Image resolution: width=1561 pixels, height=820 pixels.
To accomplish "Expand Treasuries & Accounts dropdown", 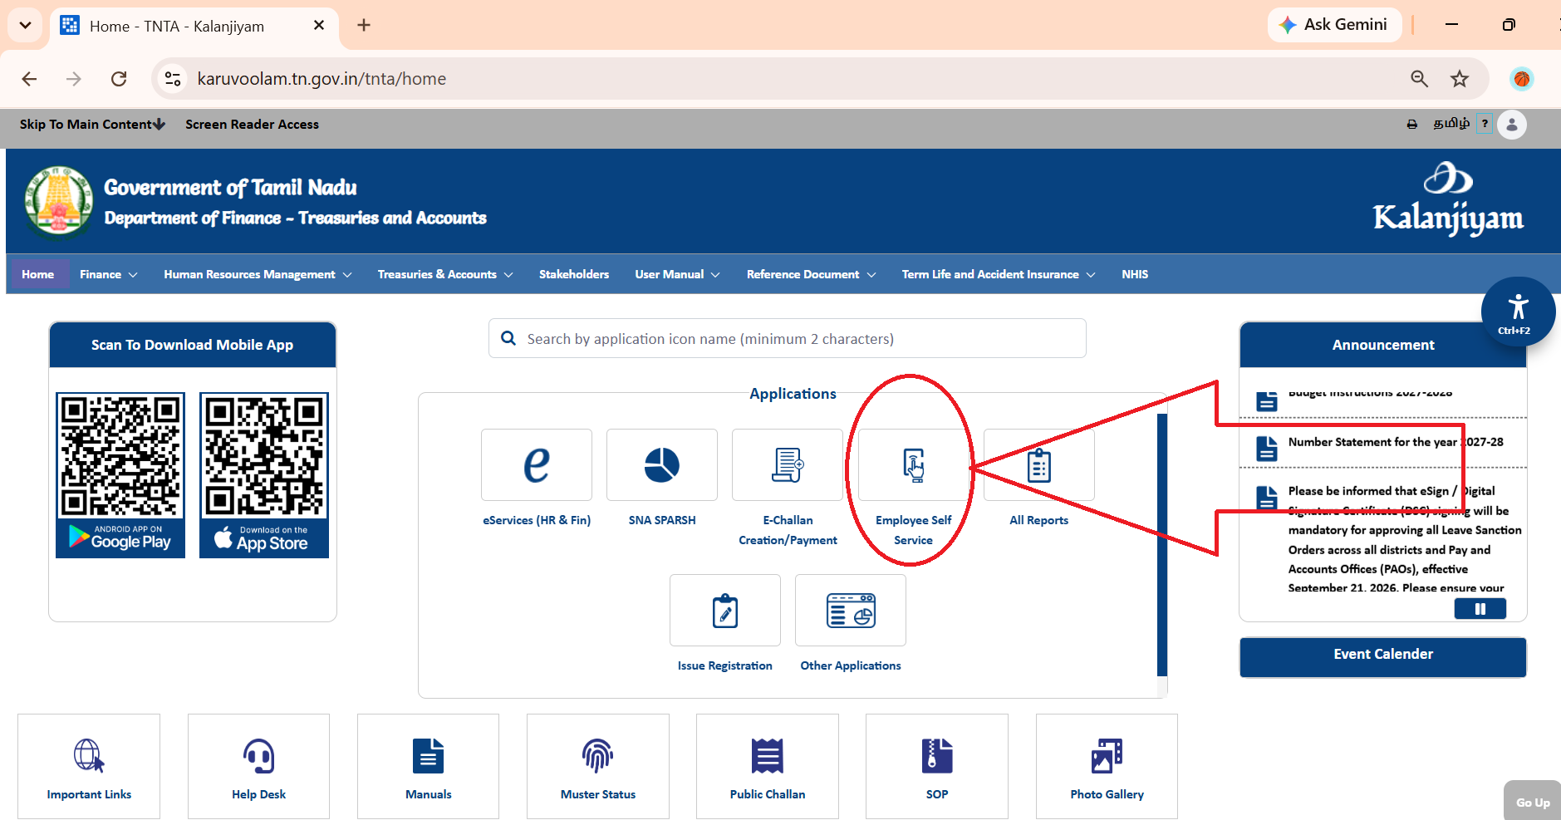I will point(445,274).
